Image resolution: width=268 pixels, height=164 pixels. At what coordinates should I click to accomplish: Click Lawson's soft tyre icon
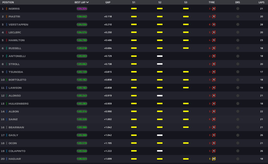click(214, 88)
